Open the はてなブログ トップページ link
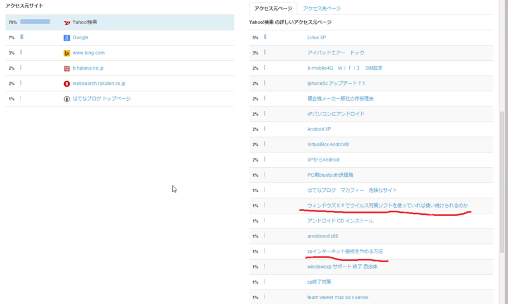Screen dimensions: 508x304 tap(102, 99)
